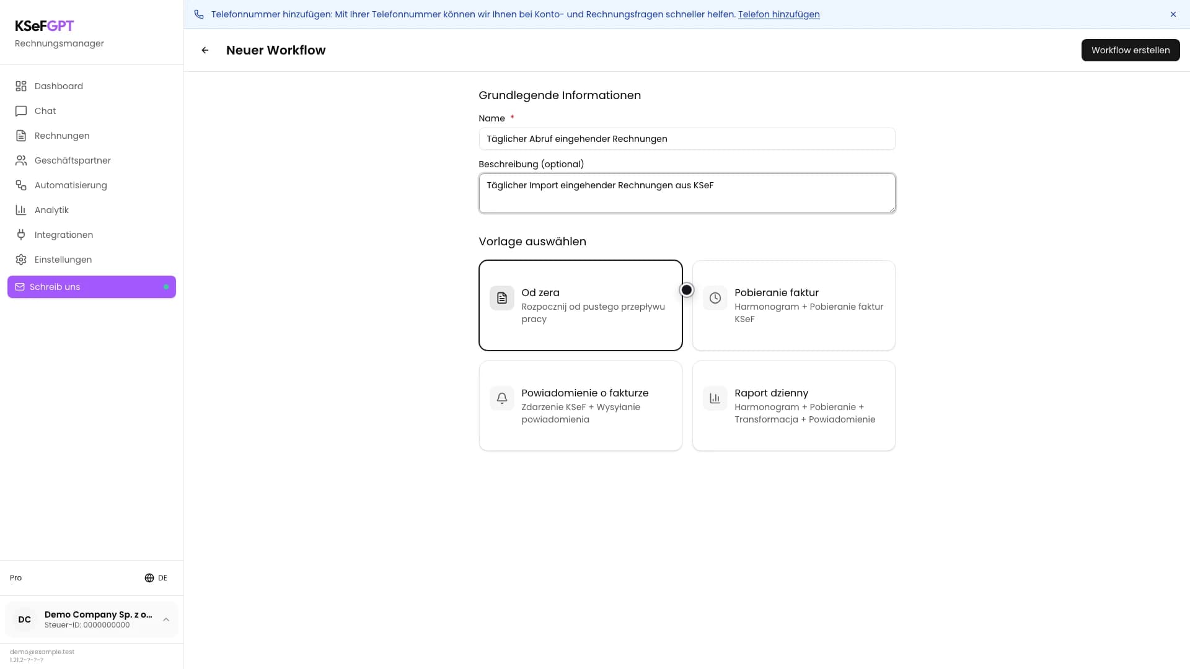Screen dimensions: 1190x669
Task: Click the bell icon in Powiadomienie o fakturze
Action: [x=502, y=398]
